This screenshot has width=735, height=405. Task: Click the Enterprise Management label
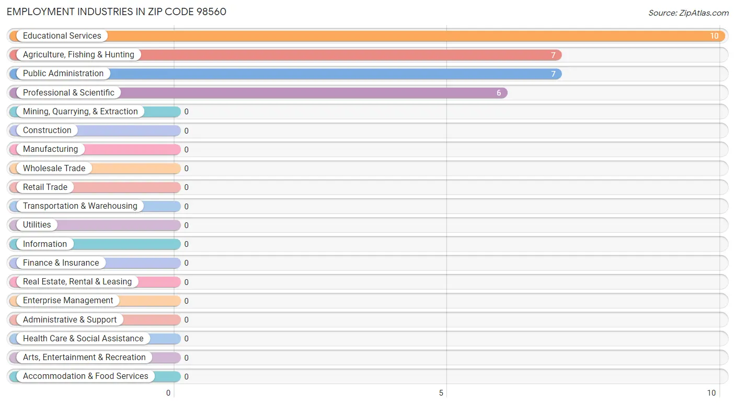pos(68,301)
